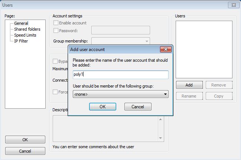241x160 pixels.
Task: Confirm new user with dialog OK button
Action: tap(102, 106)
